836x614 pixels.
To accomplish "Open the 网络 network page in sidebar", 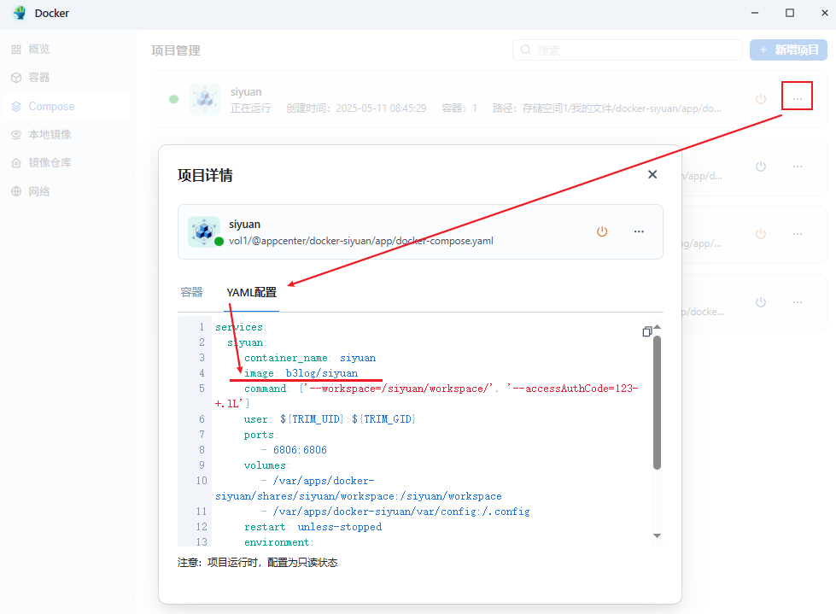I will 31,191.
